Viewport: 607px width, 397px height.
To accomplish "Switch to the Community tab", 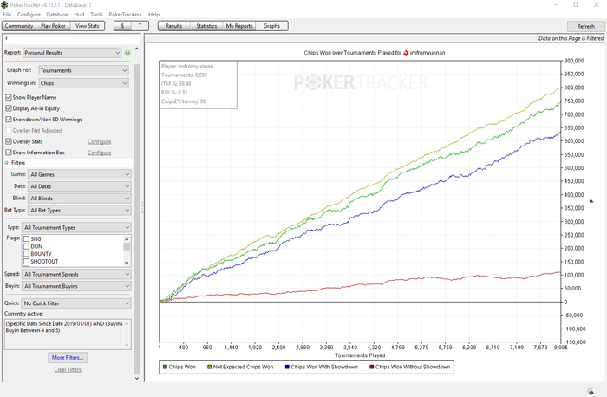I will coord(19,26).
